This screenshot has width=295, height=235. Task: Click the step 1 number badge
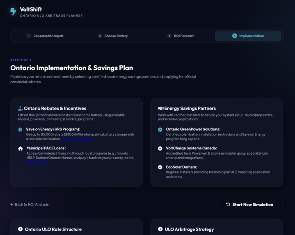coord(29,36)
